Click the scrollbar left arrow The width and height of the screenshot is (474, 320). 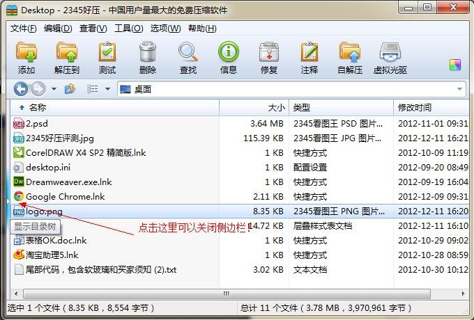tap(16, 294)
